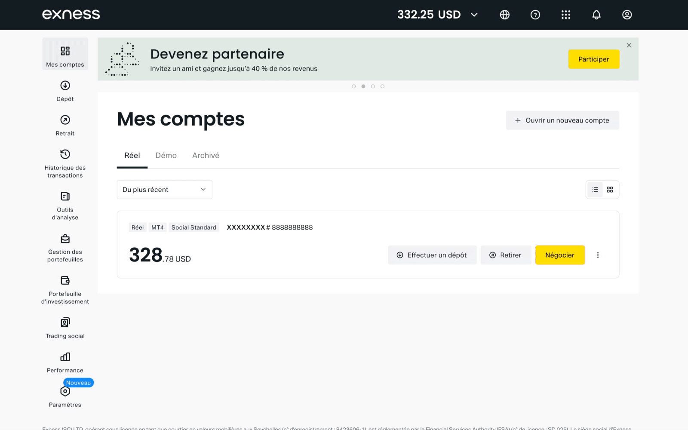Open the user profile icon
Screen dimensions: 688x430
point(627,15)
